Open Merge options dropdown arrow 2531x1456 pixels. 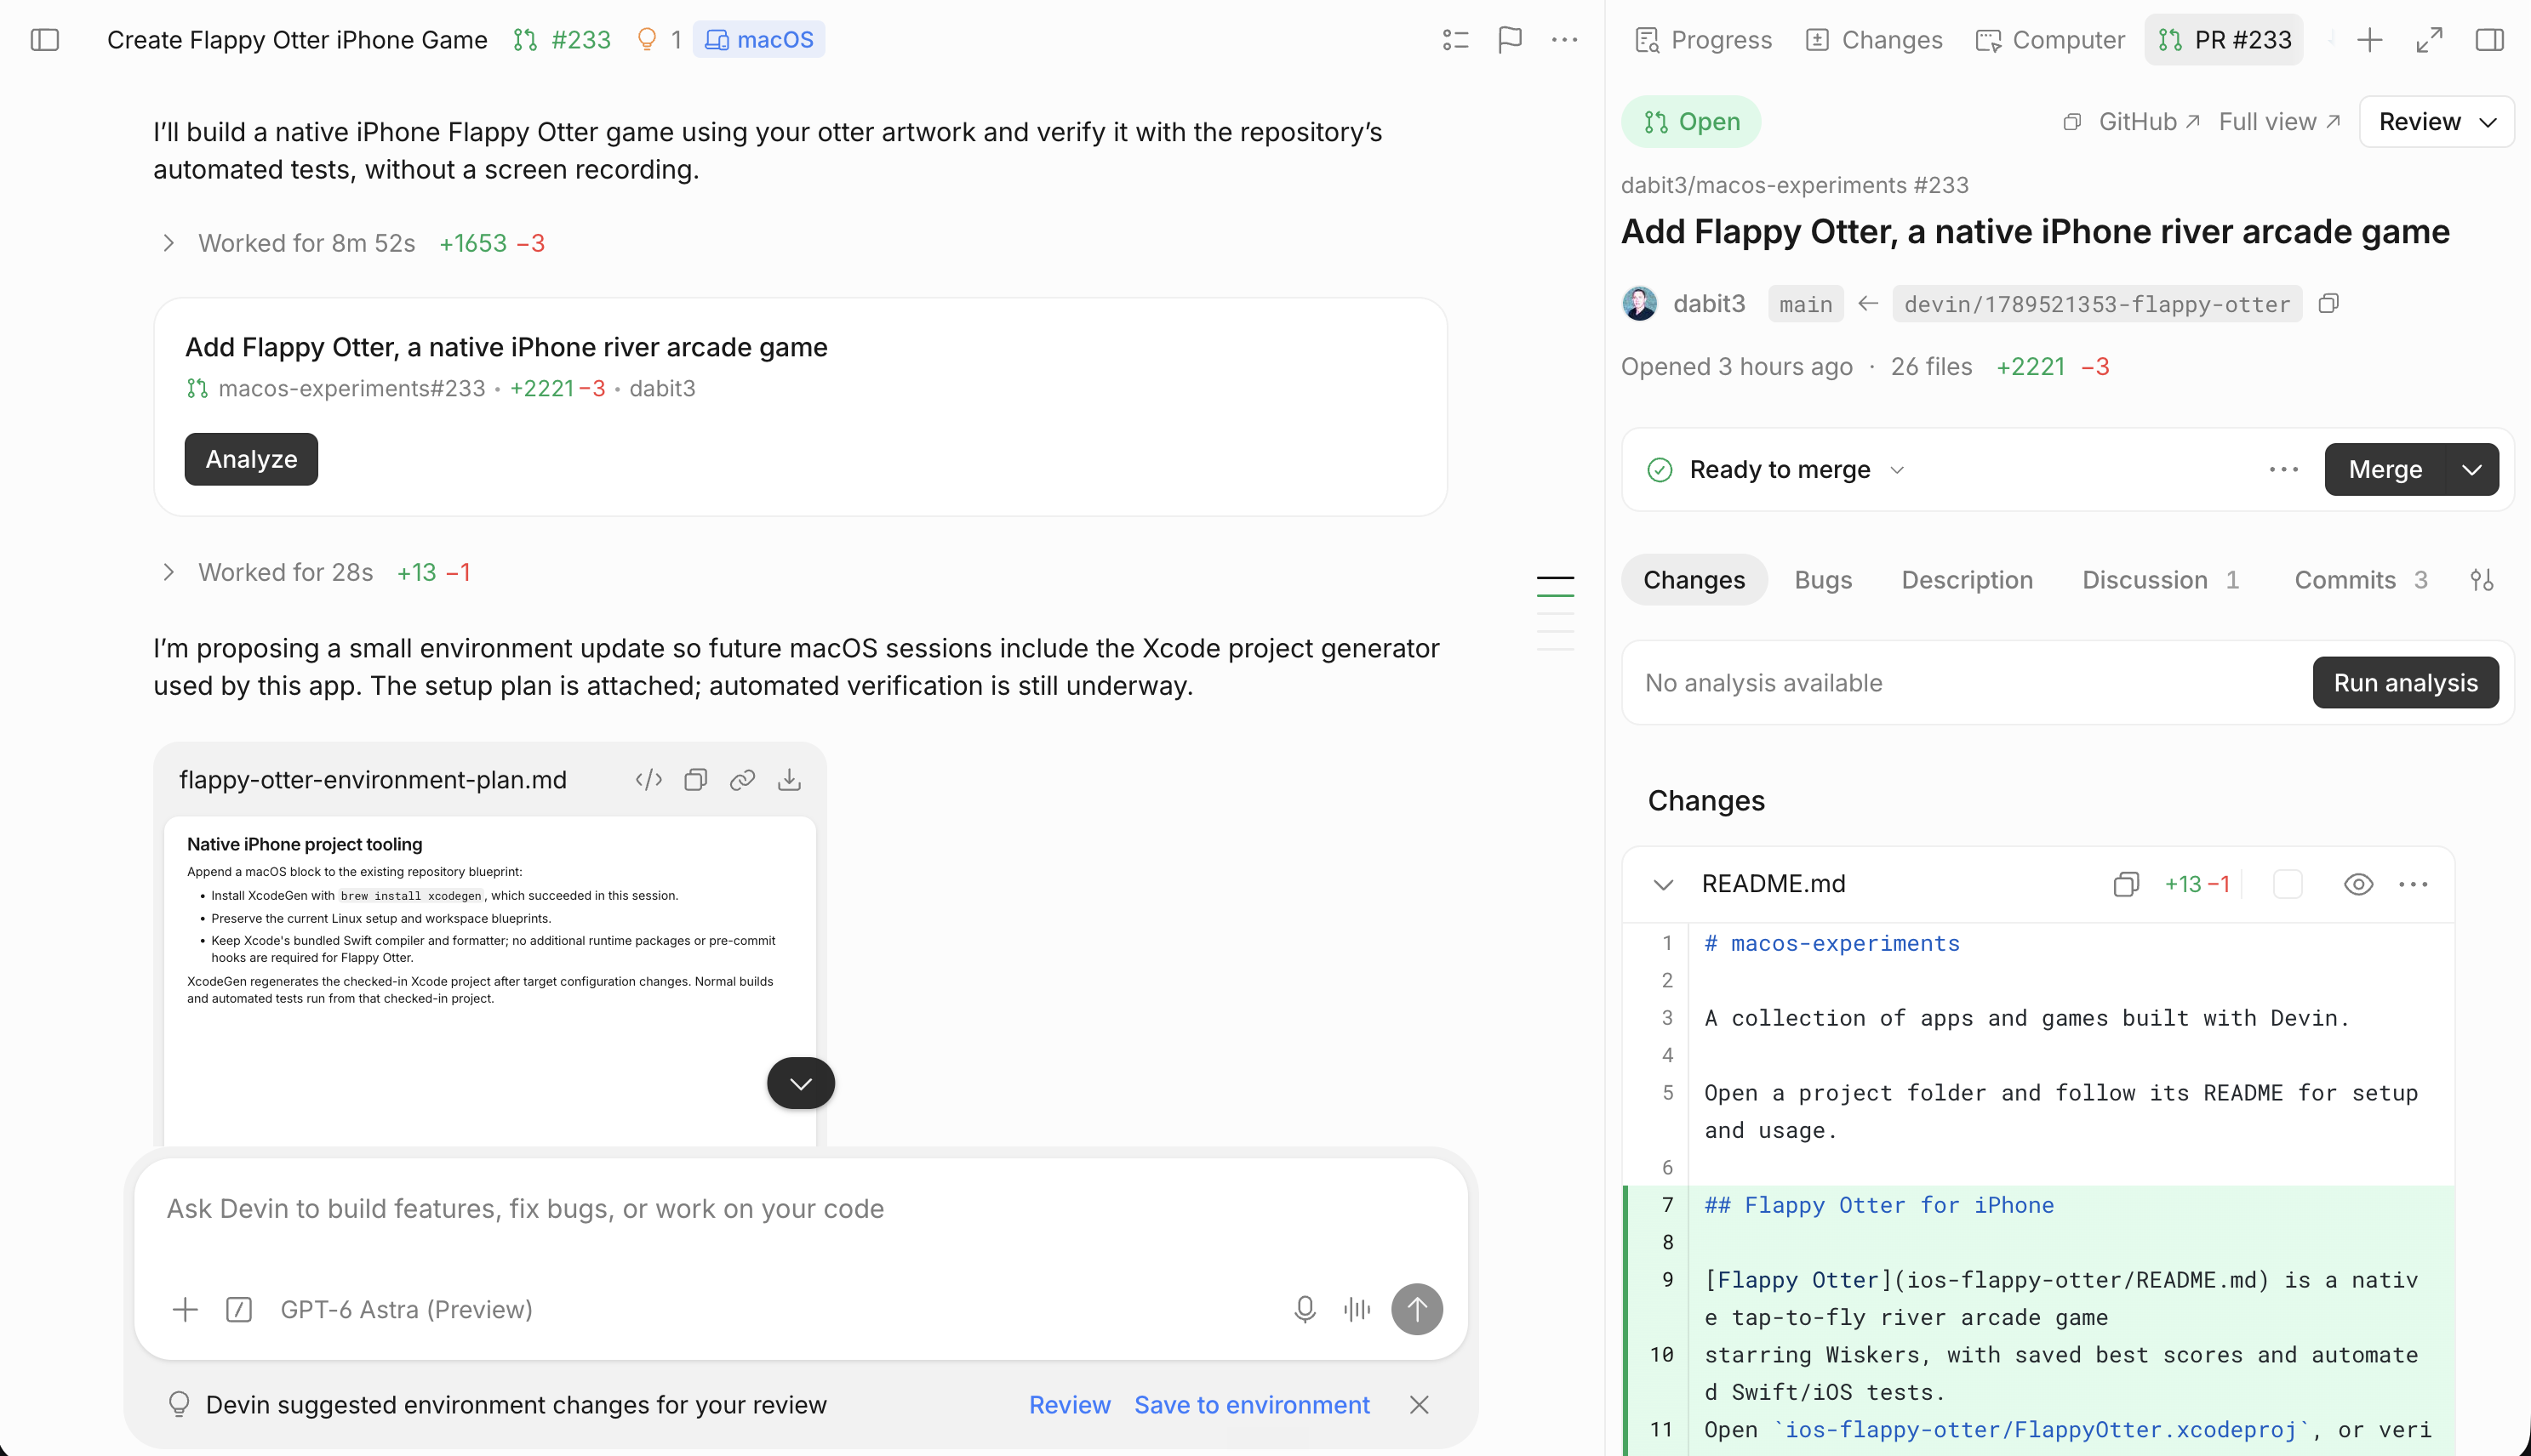(x=2472, y=469)
